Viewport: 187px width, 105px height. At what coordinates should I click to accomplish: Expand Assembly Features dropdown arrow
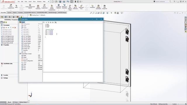click(58, 10)
